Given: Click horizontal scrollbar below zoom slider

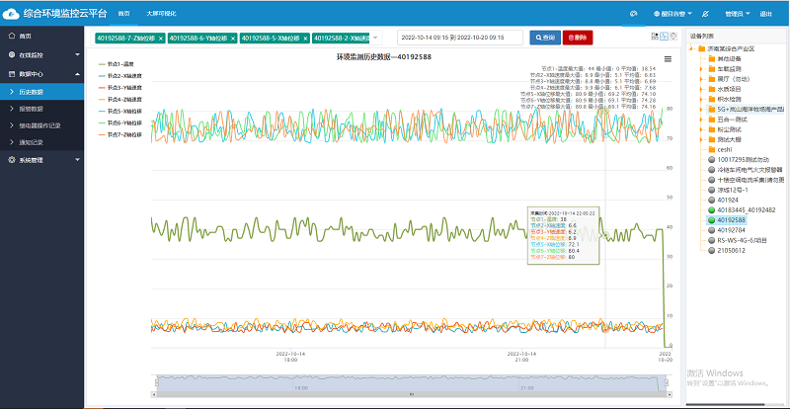Looking at the screenshot, I should pos(411,394).
